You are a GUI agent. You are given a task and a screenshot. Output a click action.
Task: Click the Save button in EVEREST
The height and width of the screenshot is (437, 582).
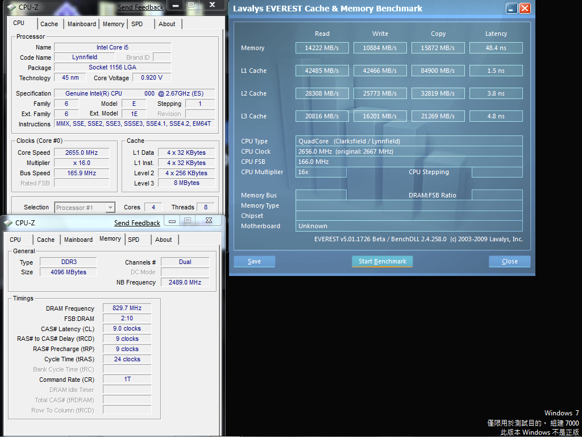(x=254, y=262)
